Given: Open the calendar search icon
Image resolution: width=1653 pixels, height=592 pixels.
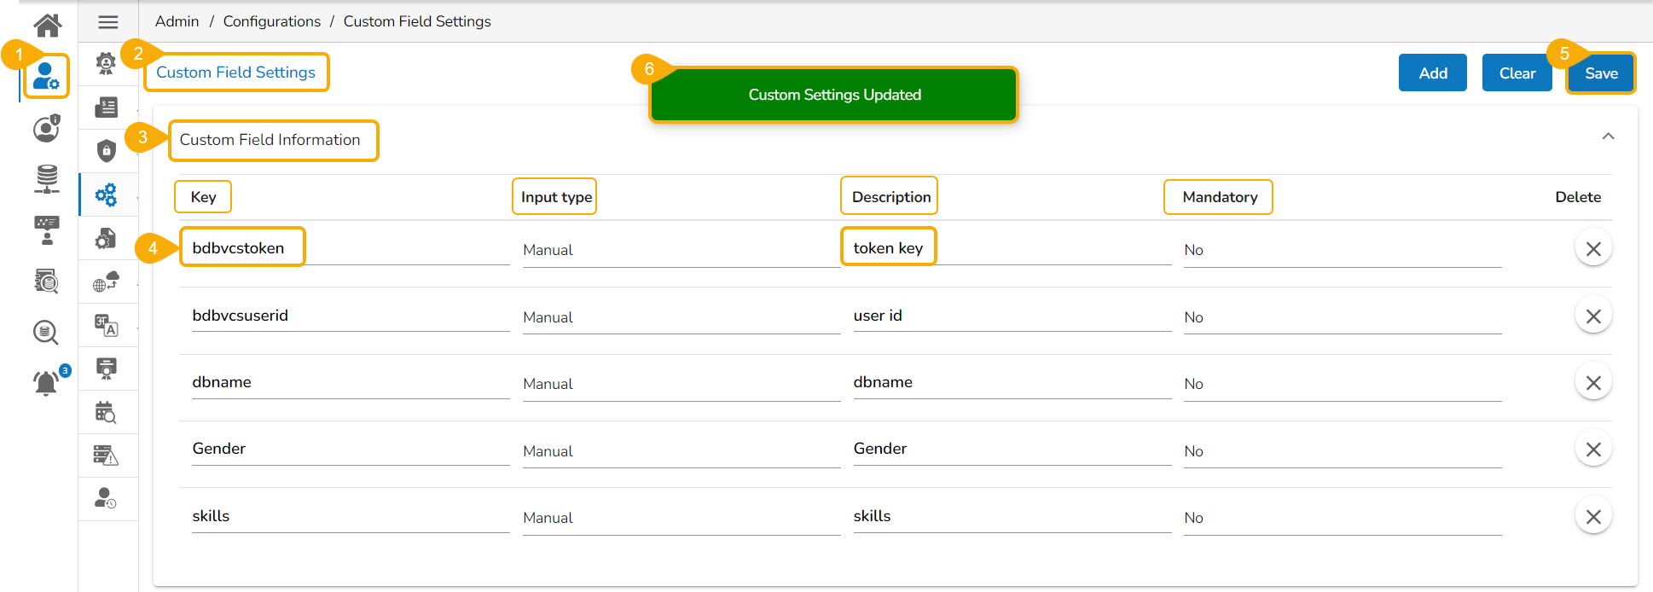Looking at the screenshot, I should [x=107, y=413].
